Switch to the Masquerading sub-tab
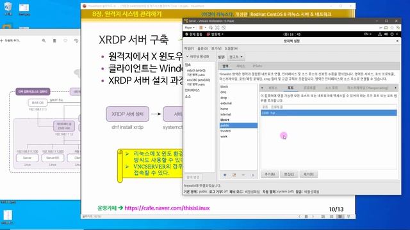Viewport: 410px width, 230px height. tap(367, 88)
